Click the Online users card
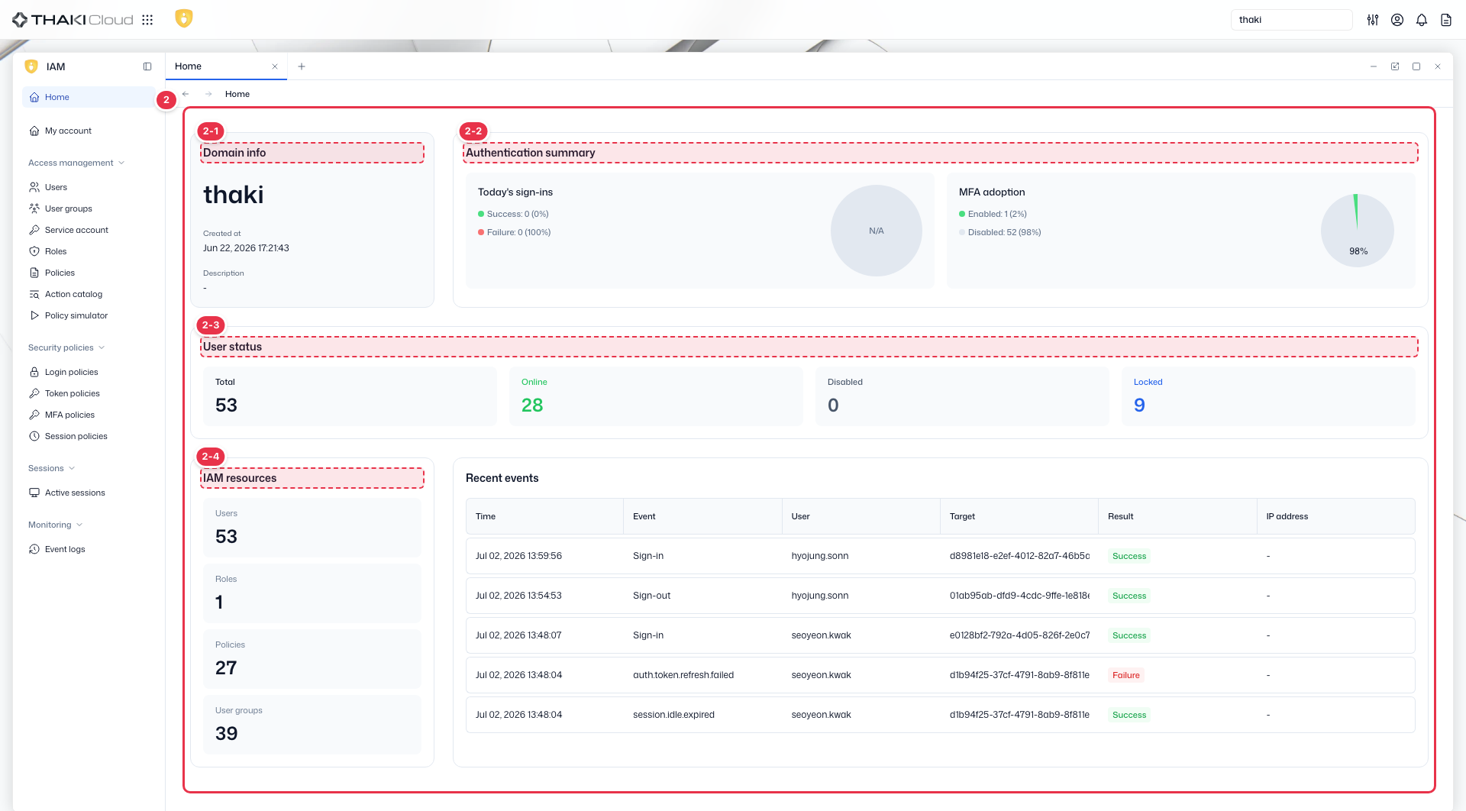This screenshot has width=1466, height=811. 656,396
